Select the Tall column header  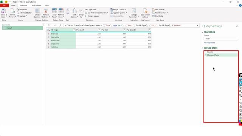[x=113, y=30]
